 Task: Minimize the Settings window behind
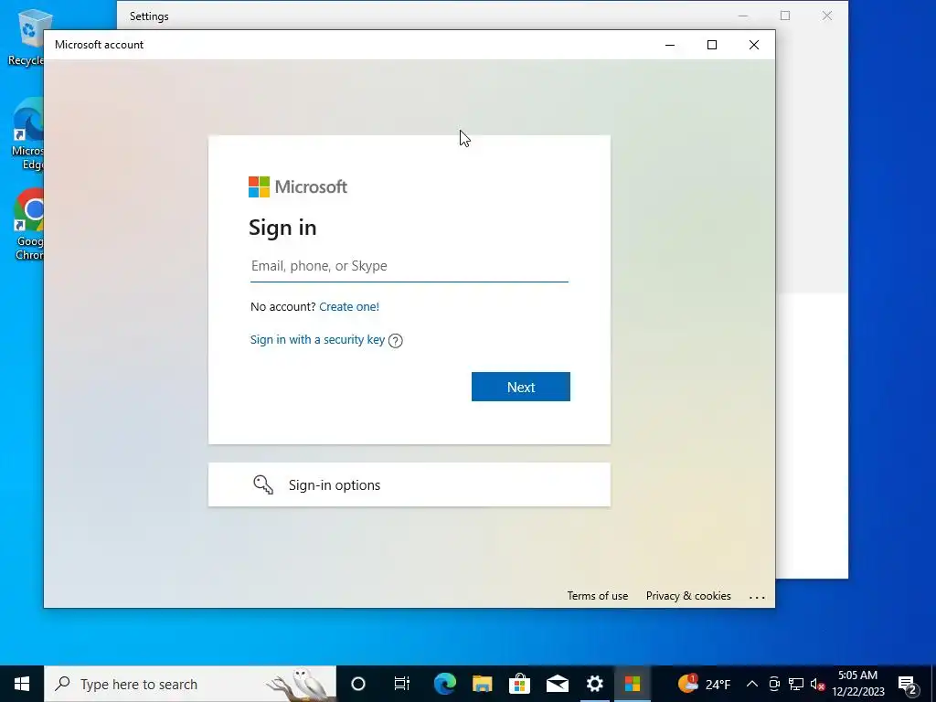743,16
